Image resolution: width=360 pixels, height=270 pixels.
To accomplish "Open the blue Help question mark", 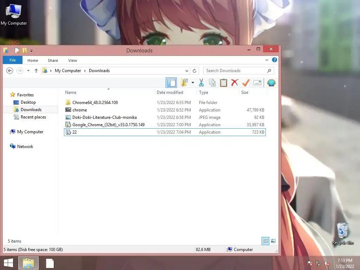I will (x=274, y=60).
